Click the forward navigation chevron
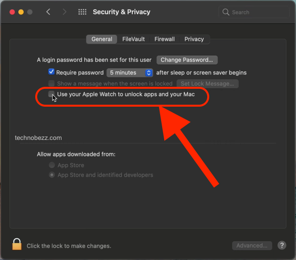This screenshot has width=296, height=260. tap(64, 12)
